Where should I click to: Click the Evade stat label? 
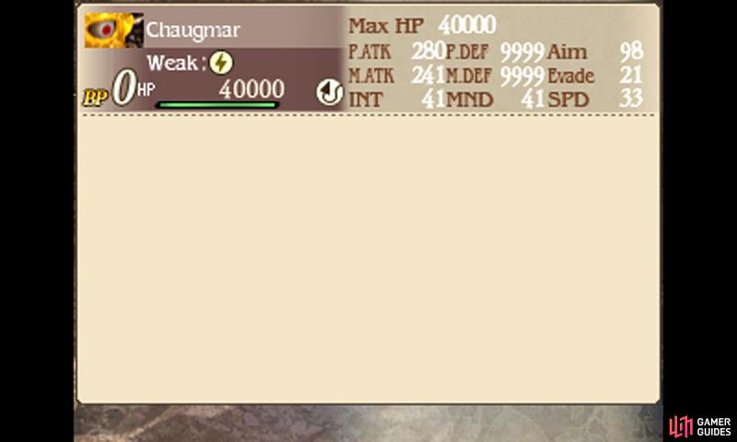(571, 76)
